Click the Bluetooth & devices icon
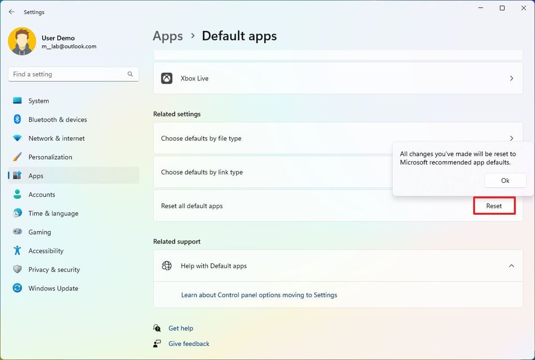 (x=17, y=119)
